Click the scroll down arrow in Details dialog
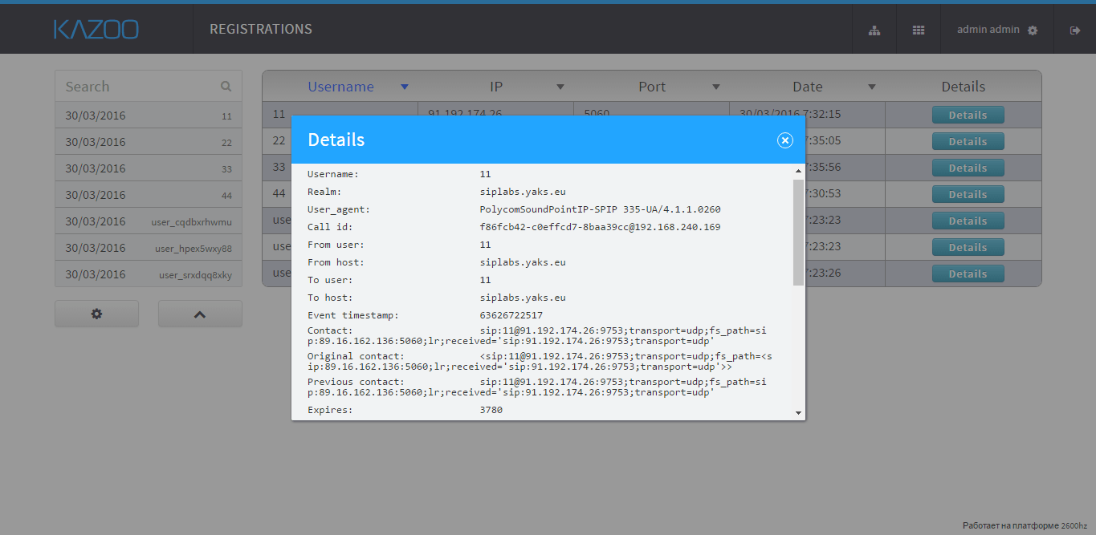 [x=798, y=413]
